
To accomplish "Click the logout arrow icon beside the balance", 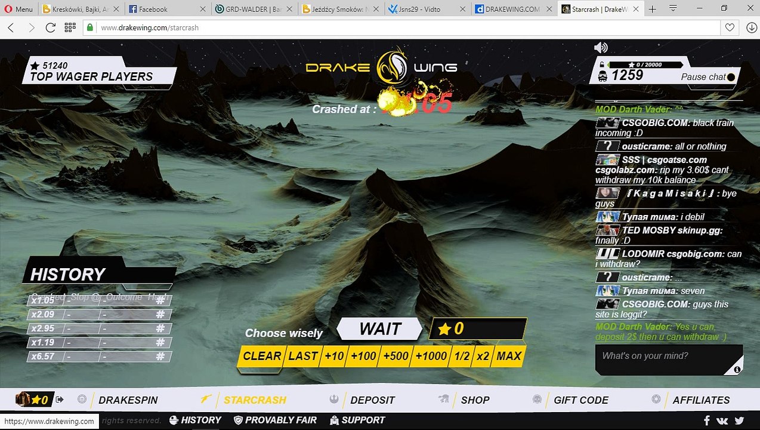I will click(x=60, y=400).
